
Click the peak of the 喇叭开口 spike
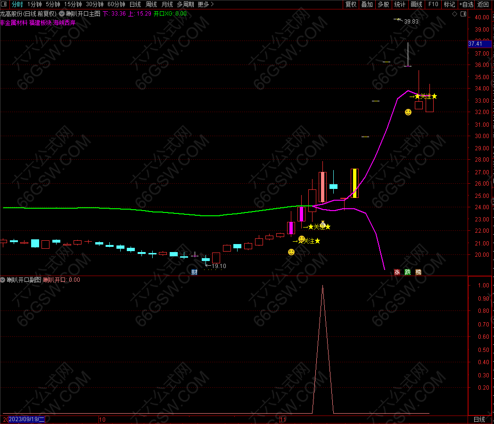click(x=322, y=286)
